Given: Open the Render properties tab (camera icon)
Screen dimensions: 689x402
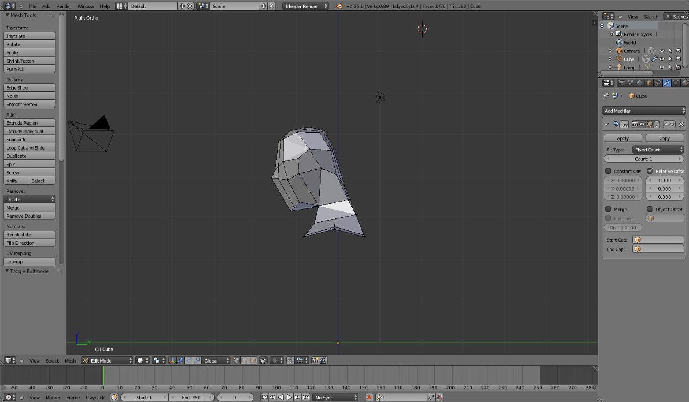Looking at the screenshot, I should [621, 83].
